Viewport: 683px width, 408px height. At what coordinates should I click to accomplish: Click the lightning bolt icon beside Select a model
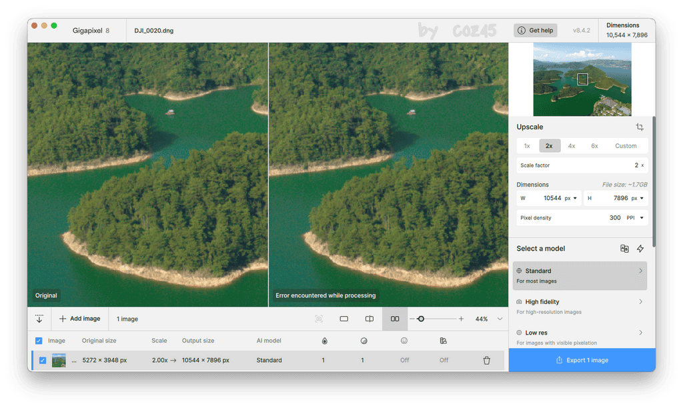click(640, 249)
